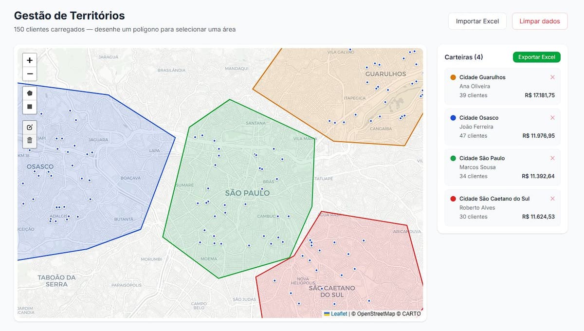Select the draw rectangle tool
Viewport: 584px width, 331px height.
30,106
